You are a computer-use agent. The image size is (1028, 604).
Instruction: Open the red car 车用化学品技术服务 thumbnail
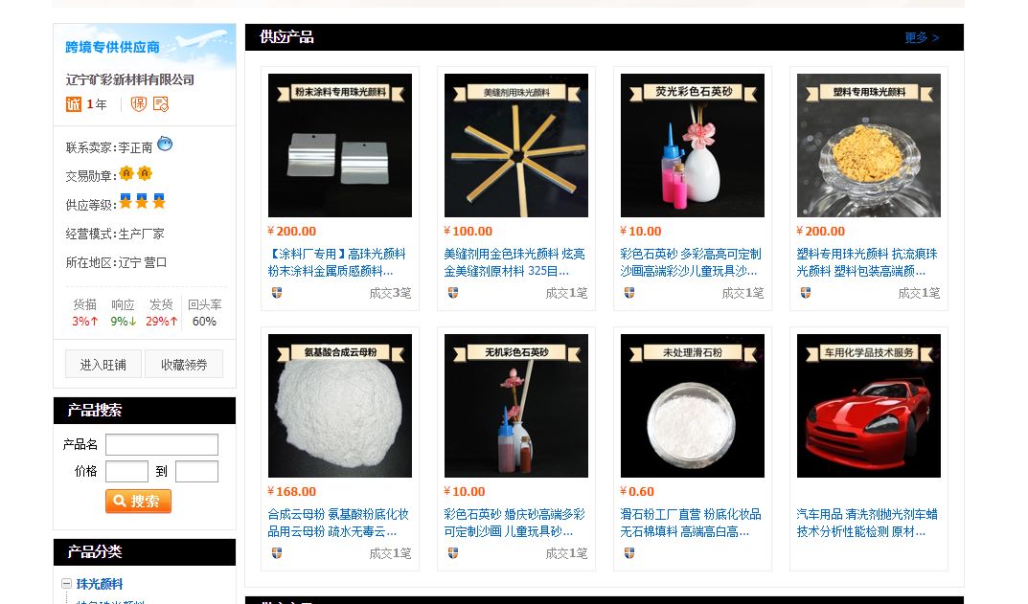(869, 406)
